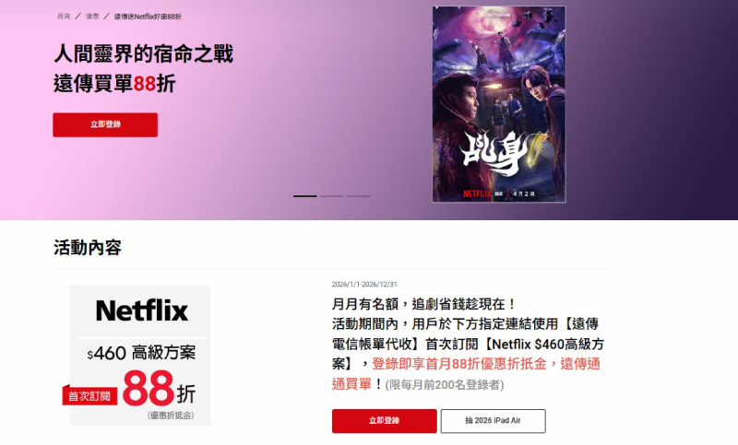Click the 首次訂閱 red ribbon badge
The width and height of the screenshot is (738, 445).
[89, 395]
